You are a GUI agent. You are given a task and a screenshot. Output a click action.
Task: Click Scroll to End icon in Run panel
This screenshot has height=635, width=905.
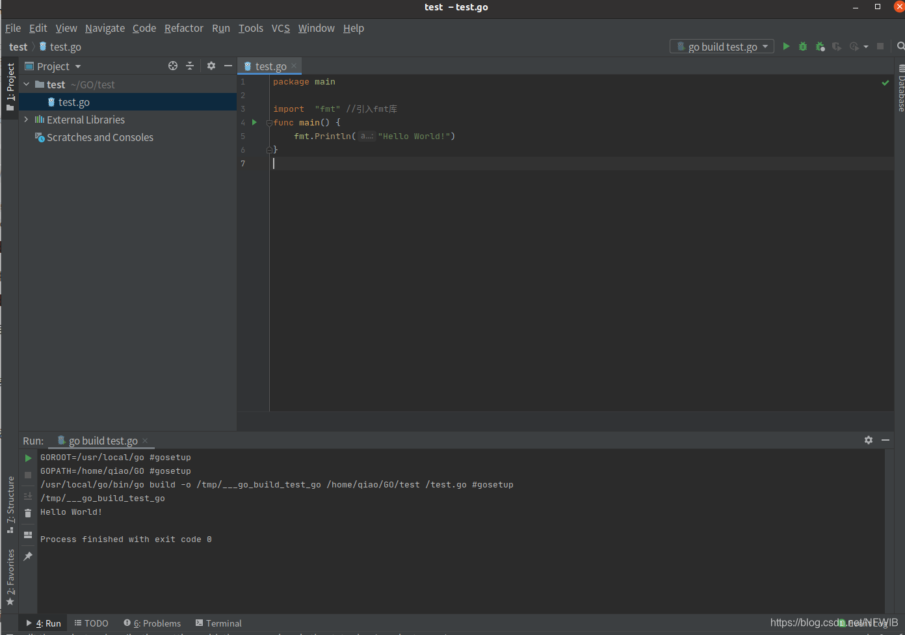click(28, 496)
